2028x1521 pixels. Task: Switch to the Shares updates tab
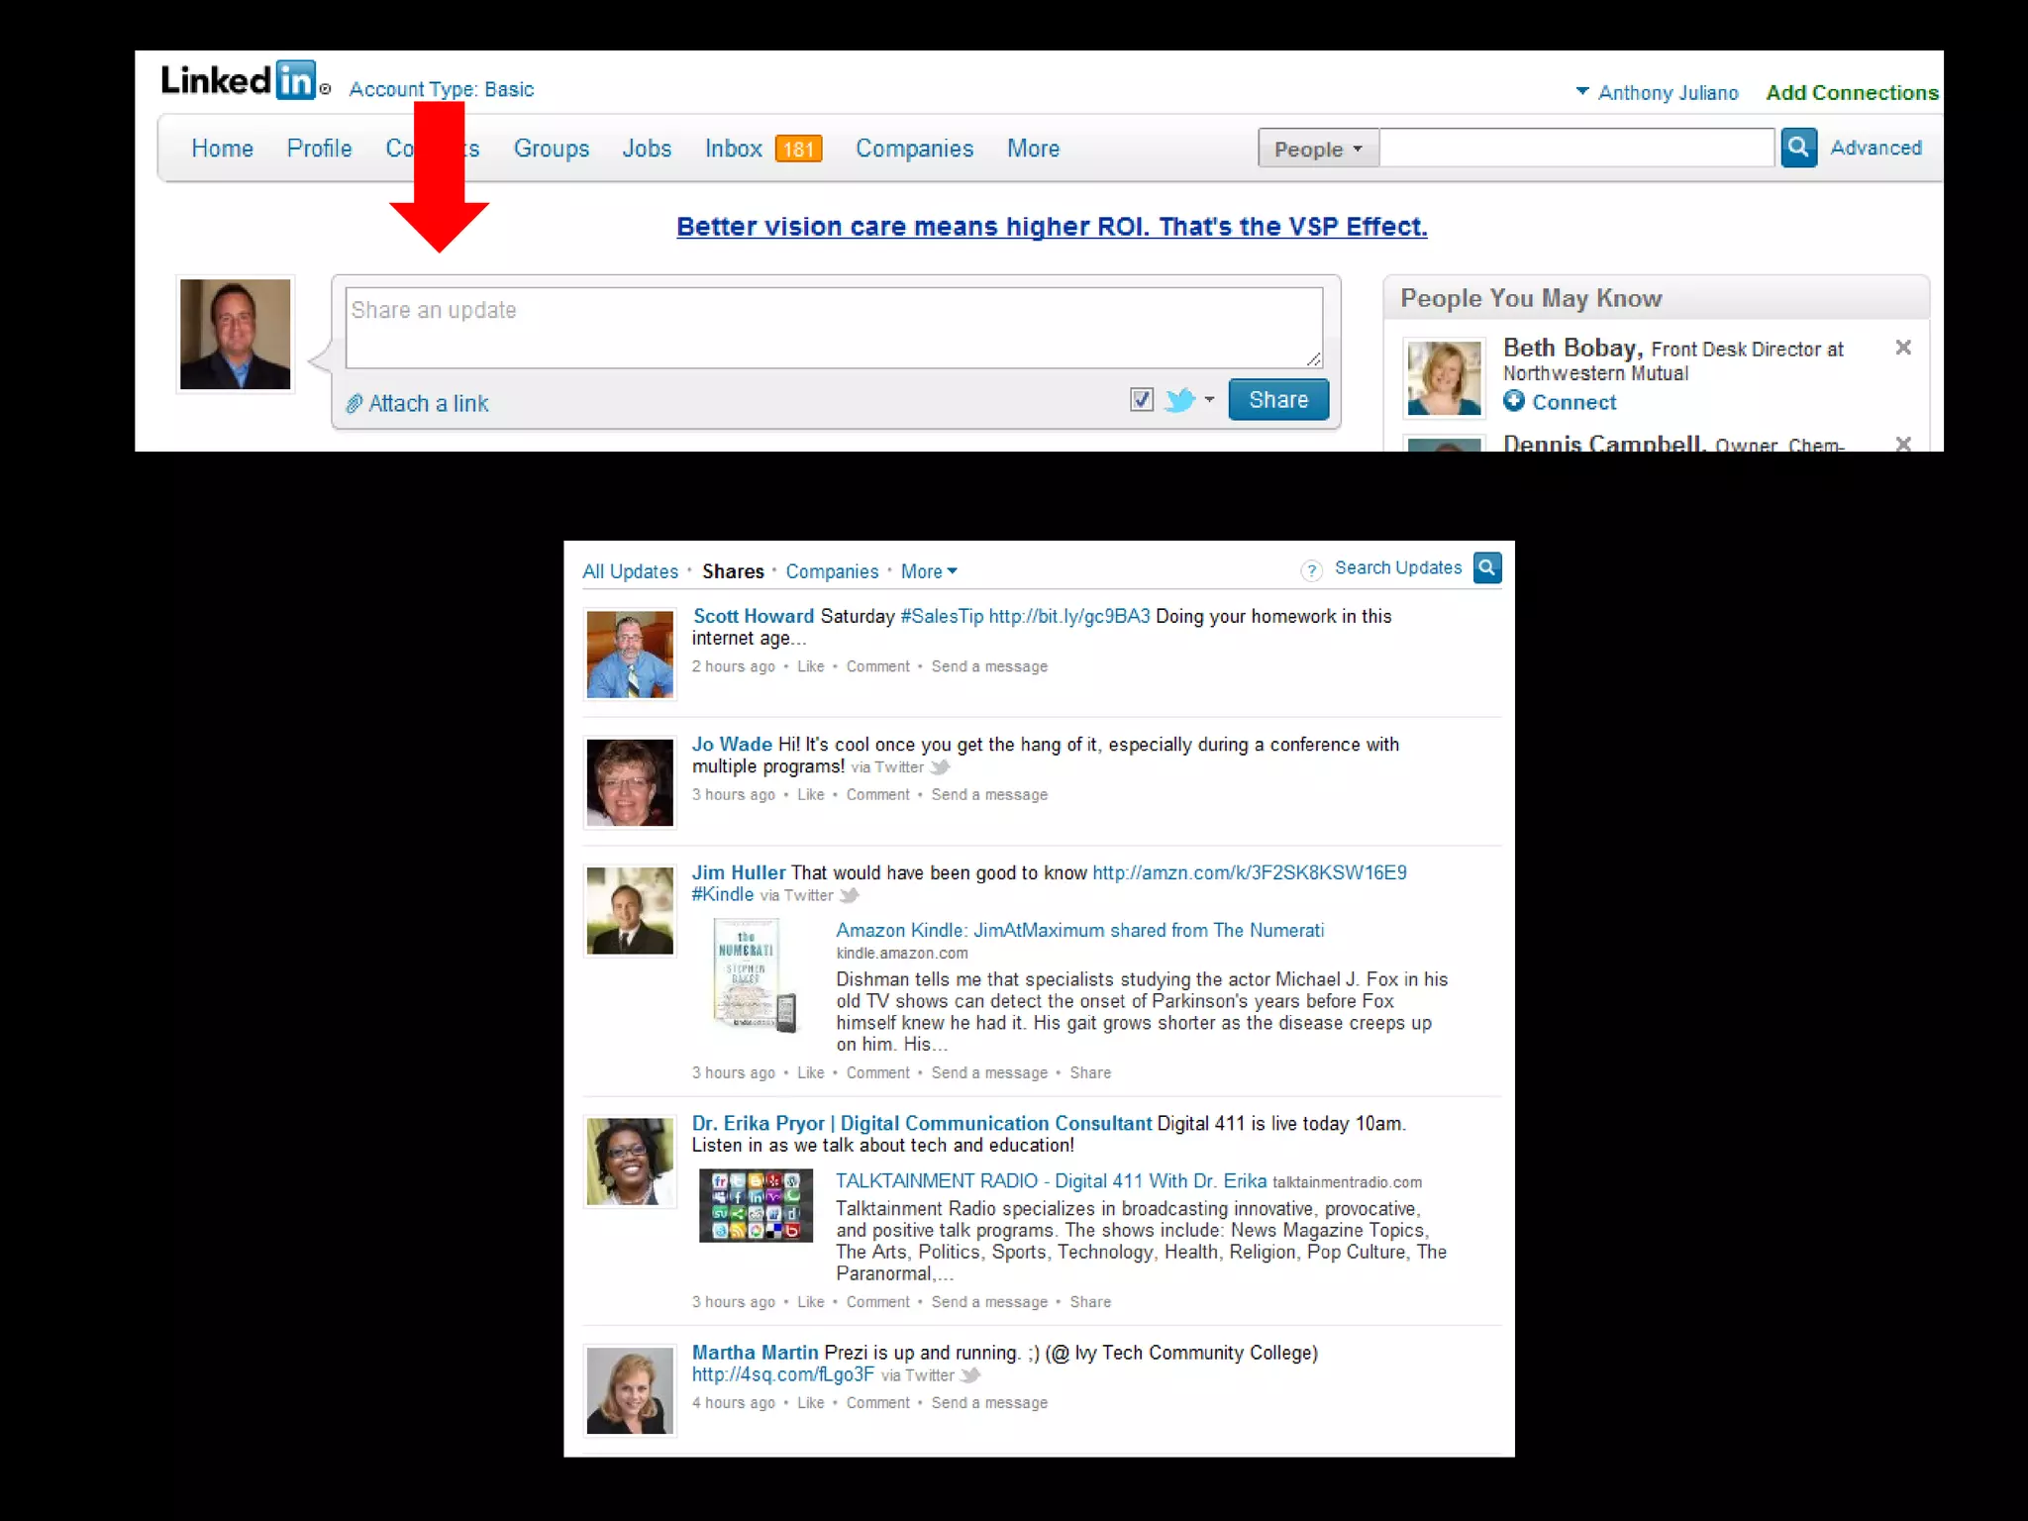tap(733, 571)
